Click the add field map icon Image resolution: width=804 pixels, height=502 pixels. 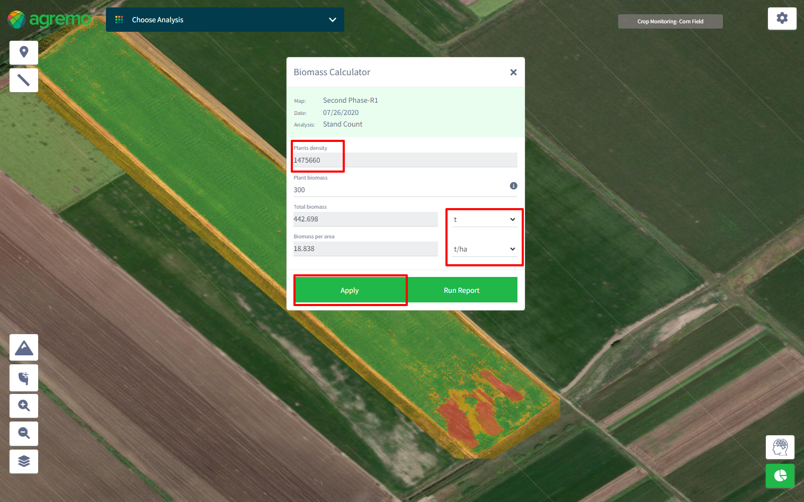[24, 378]
